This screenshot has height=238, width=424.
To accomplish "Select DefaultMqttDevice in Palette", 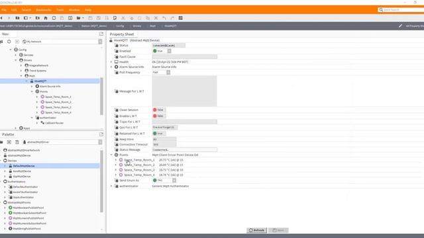I will [24, 166].
